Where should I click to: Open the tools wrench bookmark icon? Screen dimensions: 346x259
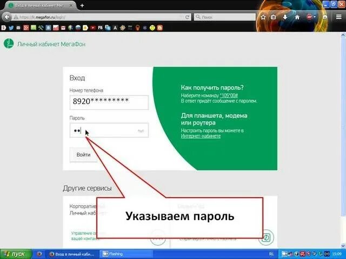(x=41, y=28)
